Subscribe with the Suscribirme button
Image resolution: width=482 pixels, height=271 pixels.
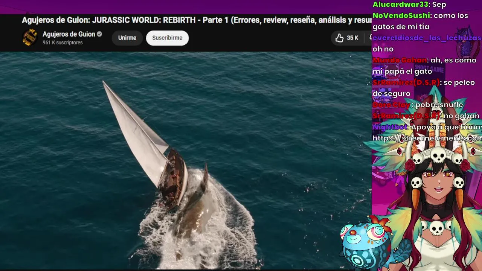(167, 38)
